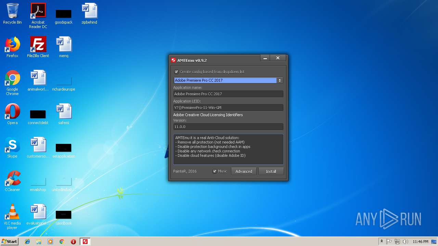Click 'Disable protection background check in apps' line
This screenshot has height=246, width=438.
tap(213, 147)
